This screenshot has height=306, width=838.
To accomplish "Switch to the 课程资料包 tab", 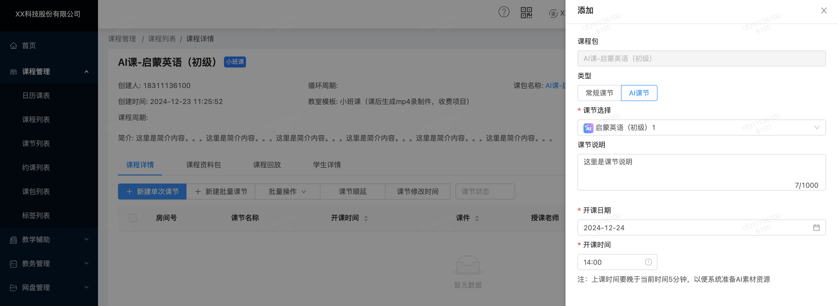I will coord(203,165).
